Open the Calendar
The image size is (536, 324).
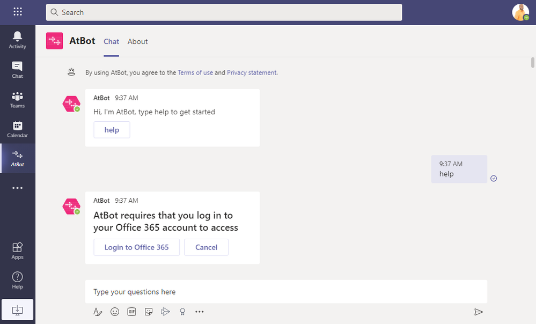click(x=17, y=129)
